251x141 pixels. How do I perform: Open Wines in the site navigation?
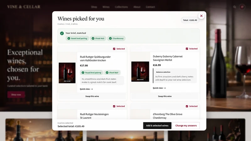[106, 7]
